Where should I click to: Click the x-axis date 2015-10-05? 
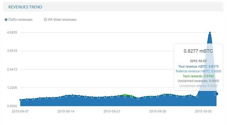tap(203, 111)
